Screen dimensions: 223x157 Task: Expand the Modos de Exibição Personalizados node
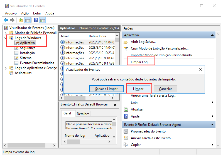(6, 33)
